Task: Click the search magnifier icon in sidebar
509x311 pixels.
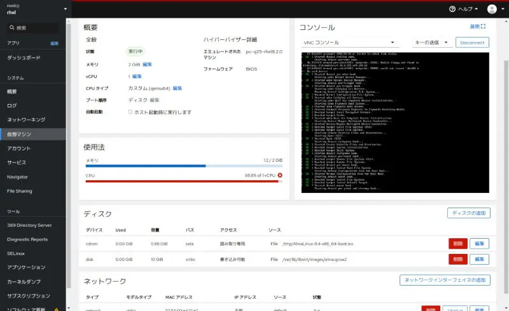Action: [x=11, y=27]
